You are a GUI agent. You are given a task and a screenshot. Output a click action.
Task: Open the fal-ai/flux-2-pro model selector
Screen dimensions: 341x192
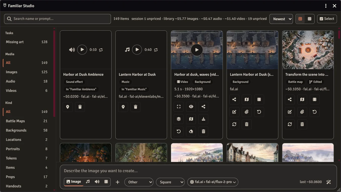point(213,182)
